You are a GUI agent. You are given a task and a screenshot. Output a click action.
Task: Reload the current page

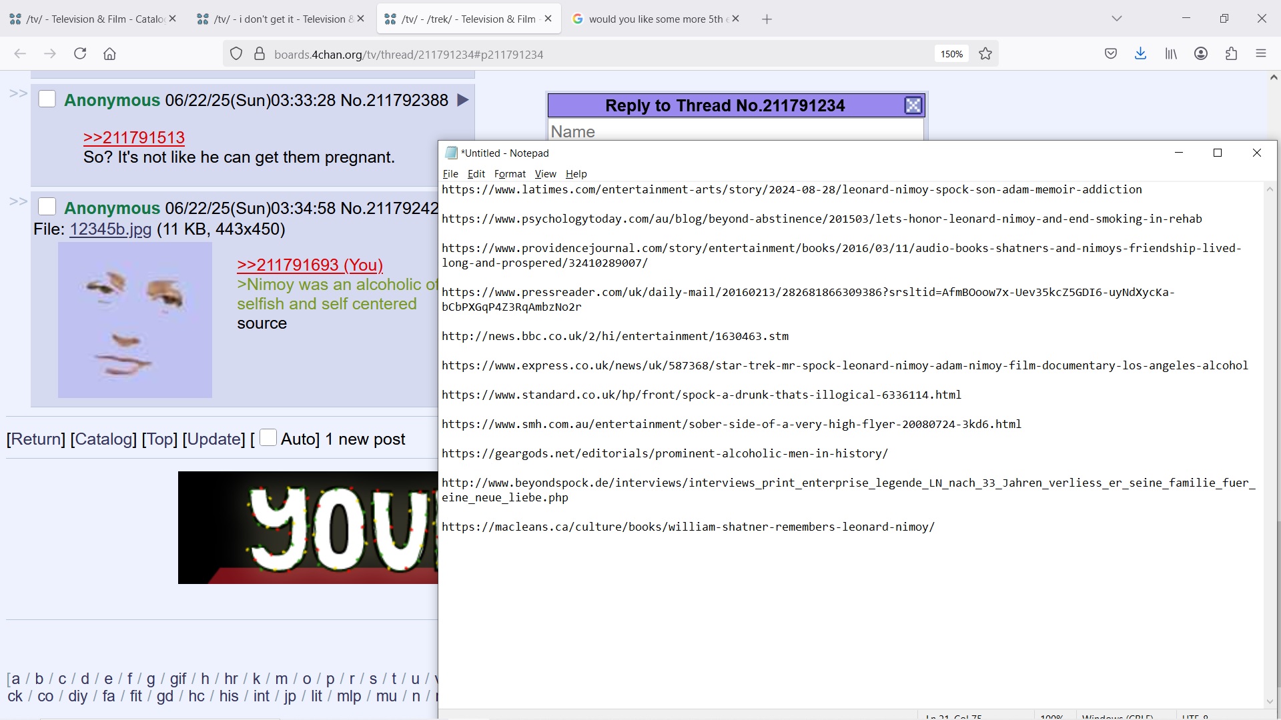click(x=80, y=54)
